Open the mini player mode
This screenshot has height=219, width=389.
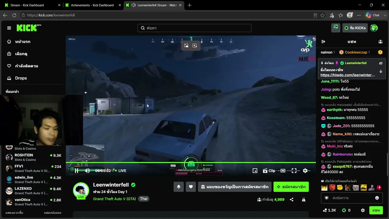(x=255, y=171)
